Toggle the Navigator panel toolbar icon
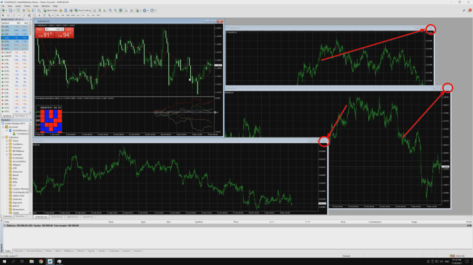 pyautogui.click(x=29, y=10)
